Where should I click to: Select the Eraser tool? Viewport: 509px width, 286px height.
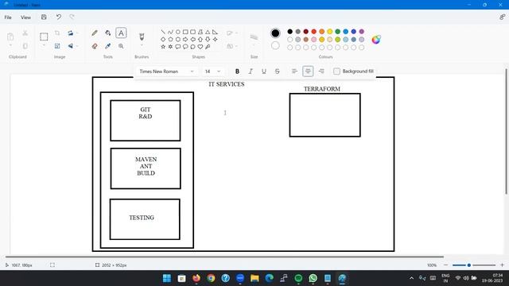[x=95, y=46]
